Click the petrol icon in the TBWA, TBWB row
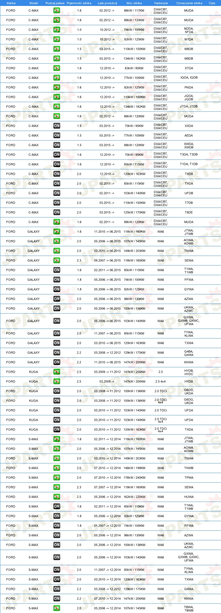This screenshot has width=221, height=613. click(57, 608)
